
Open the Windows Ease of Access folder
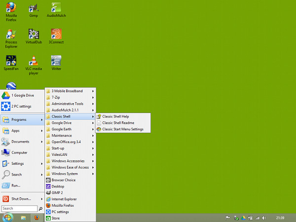(x=70, y=167)
